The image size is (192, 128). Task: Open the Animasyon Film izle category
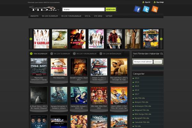pyautogui.click(x=143, y=106)
